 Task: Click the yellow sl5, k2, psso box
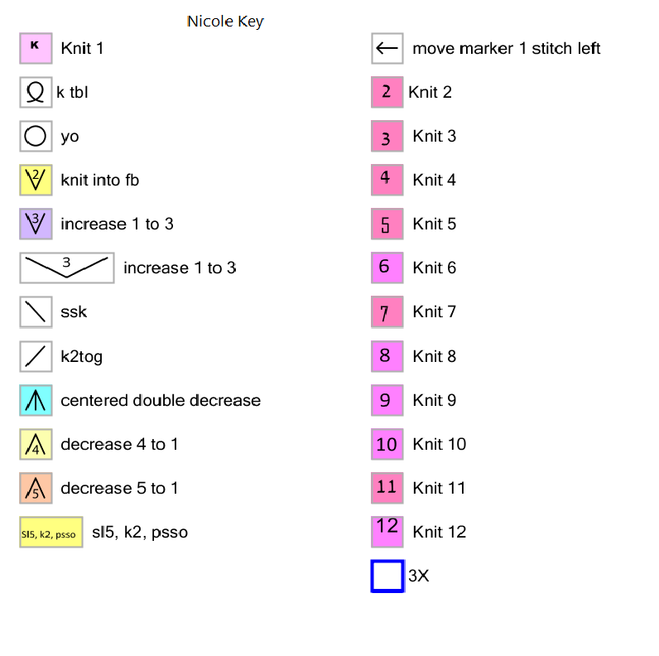click(51, 533)
